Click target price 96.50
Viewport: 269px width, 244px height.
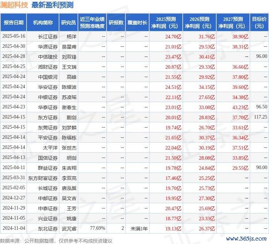click(x=262, y=107)
